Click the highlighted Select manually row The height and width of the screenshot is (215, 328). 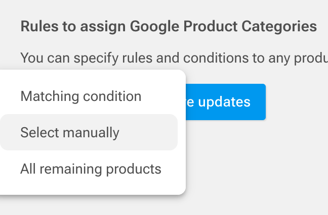89,132
